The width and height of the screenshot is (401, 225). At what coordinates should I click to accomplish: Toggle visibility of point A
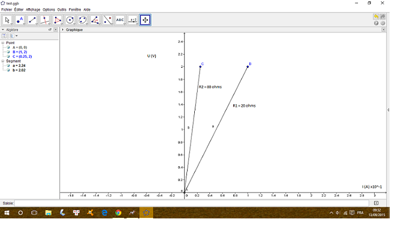click(8, 47)
